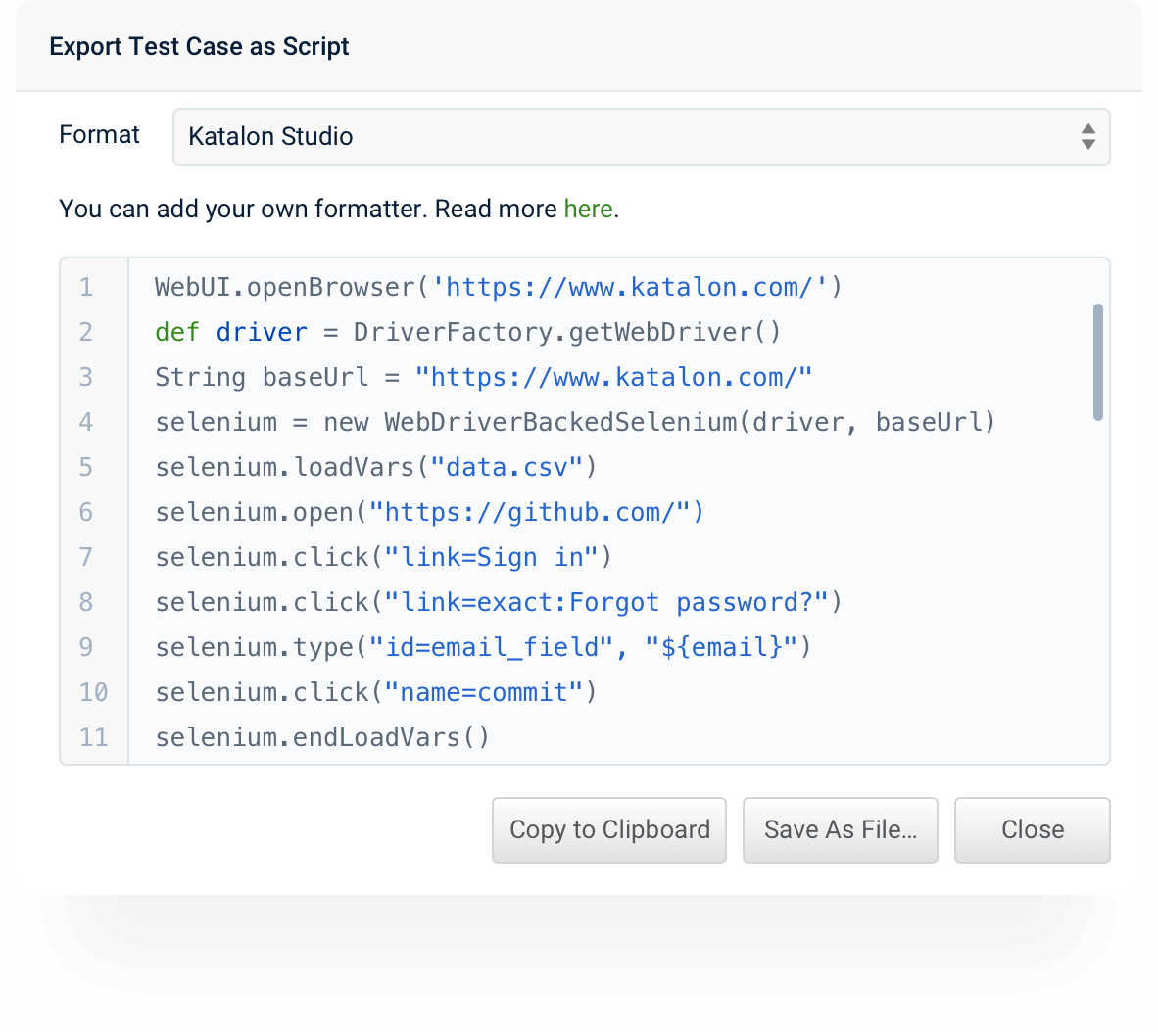1158x1032 pixels.
Task: Select line number 11 in gutter
Action: click(93, 737)
